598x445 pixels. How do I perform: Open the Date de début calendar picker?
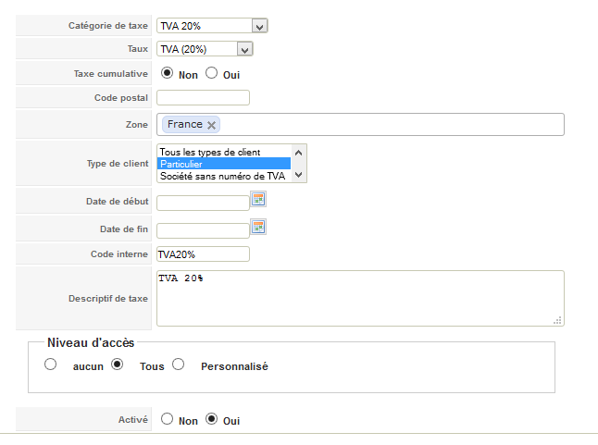point(258,199)
